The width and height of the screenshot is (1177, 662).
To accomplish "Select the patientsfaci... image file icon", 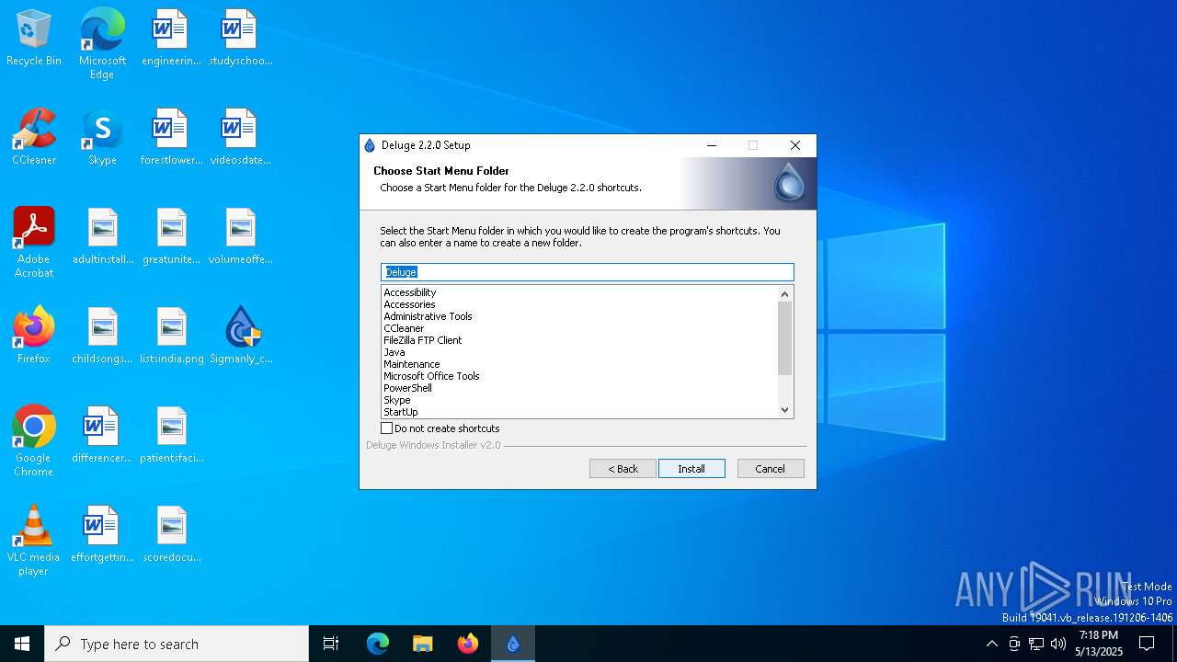I will 171,436.
